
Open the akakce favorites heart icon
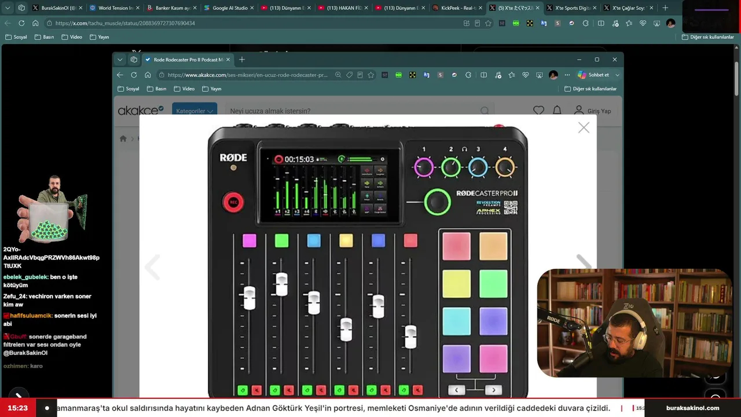[x=539, y=111]
